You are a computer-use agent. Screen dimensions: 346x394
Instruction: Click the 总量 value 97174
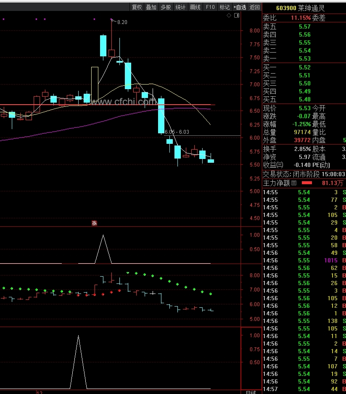(302, 132)
